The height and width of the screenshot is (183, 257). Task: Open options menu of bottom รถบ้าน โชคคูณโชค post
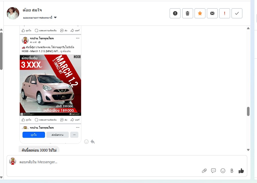click(x=78, y=127)
